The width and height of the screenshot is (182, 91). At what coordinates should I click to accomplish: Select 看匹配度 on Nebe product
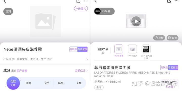pos(82,49)
